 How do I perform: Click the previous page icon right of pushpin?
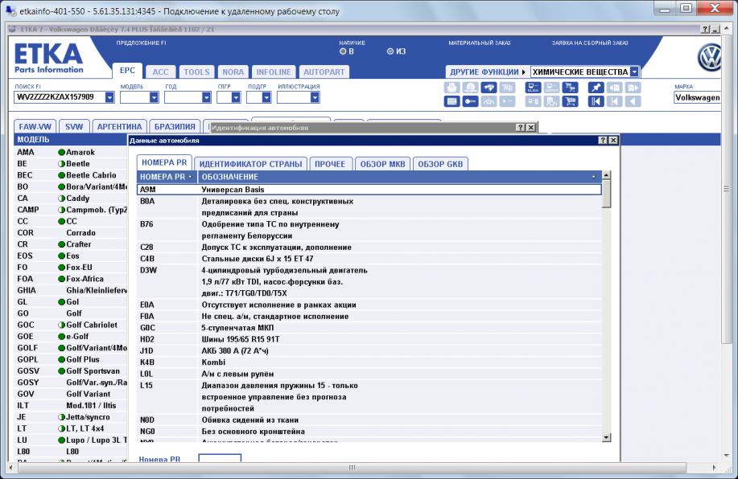point(614,88)
